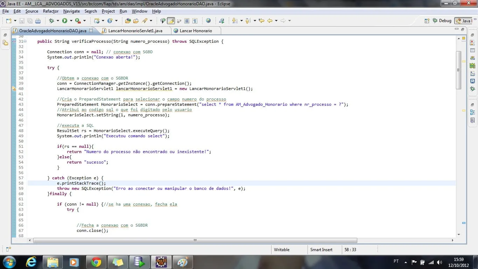This screenshot has width=478, height=269.
Task: Open the Outline view from right sidebar
Action: coord(472,112)
